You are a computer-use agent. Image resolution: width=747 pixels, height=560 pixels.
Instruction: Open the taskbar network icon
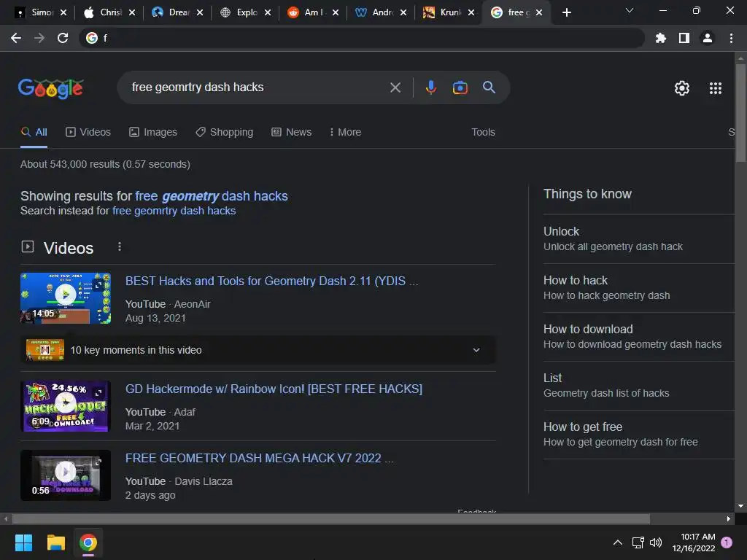[638, 542]
